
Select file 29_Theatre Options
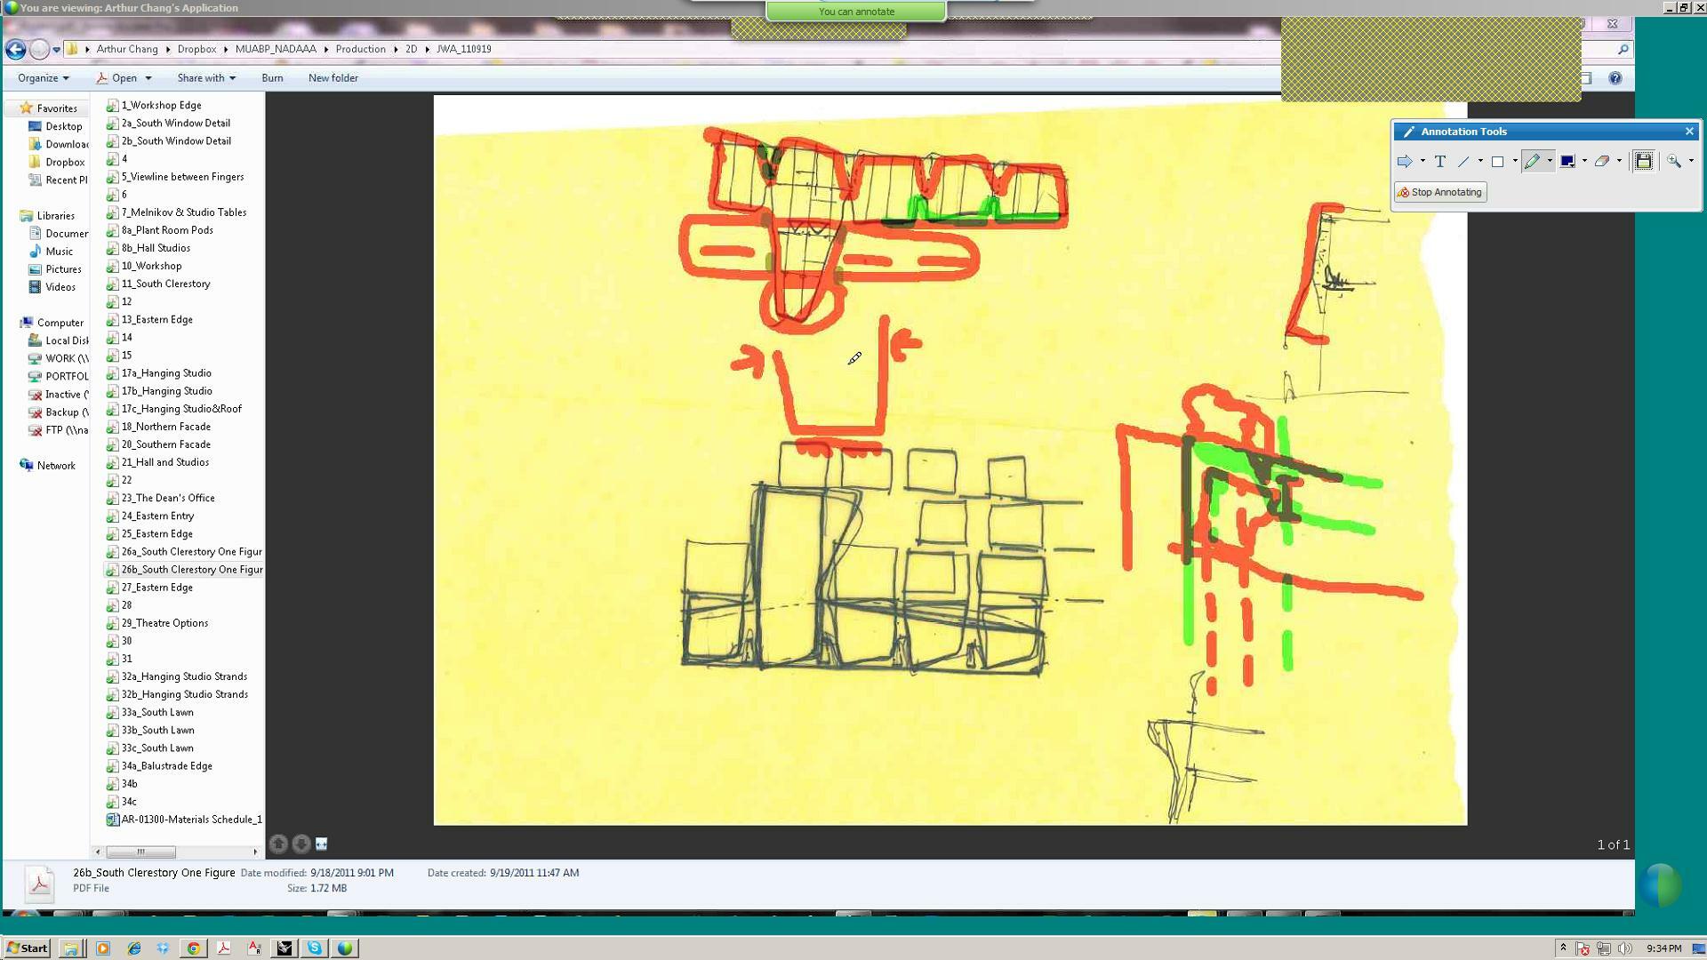coord(157,623)
